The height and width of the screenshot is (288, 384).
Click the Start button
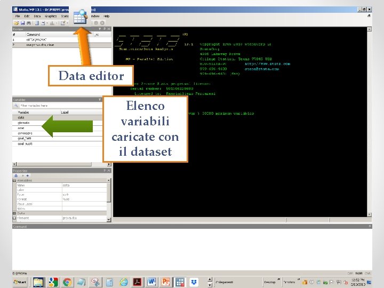coord(20,282)
